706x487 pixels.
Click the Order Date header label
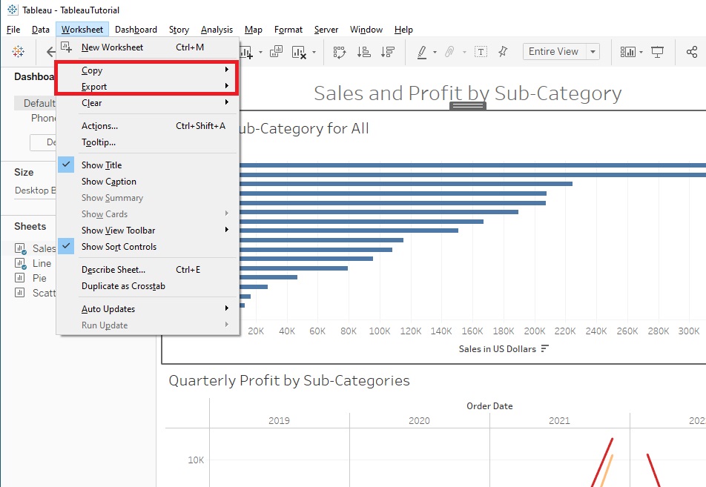tap(489, 406)
